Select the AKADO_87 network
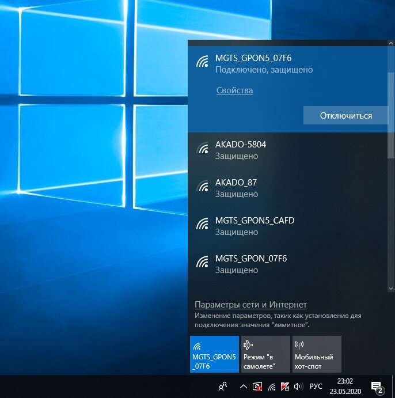The image size is (395, 398). tap(288, 188)
